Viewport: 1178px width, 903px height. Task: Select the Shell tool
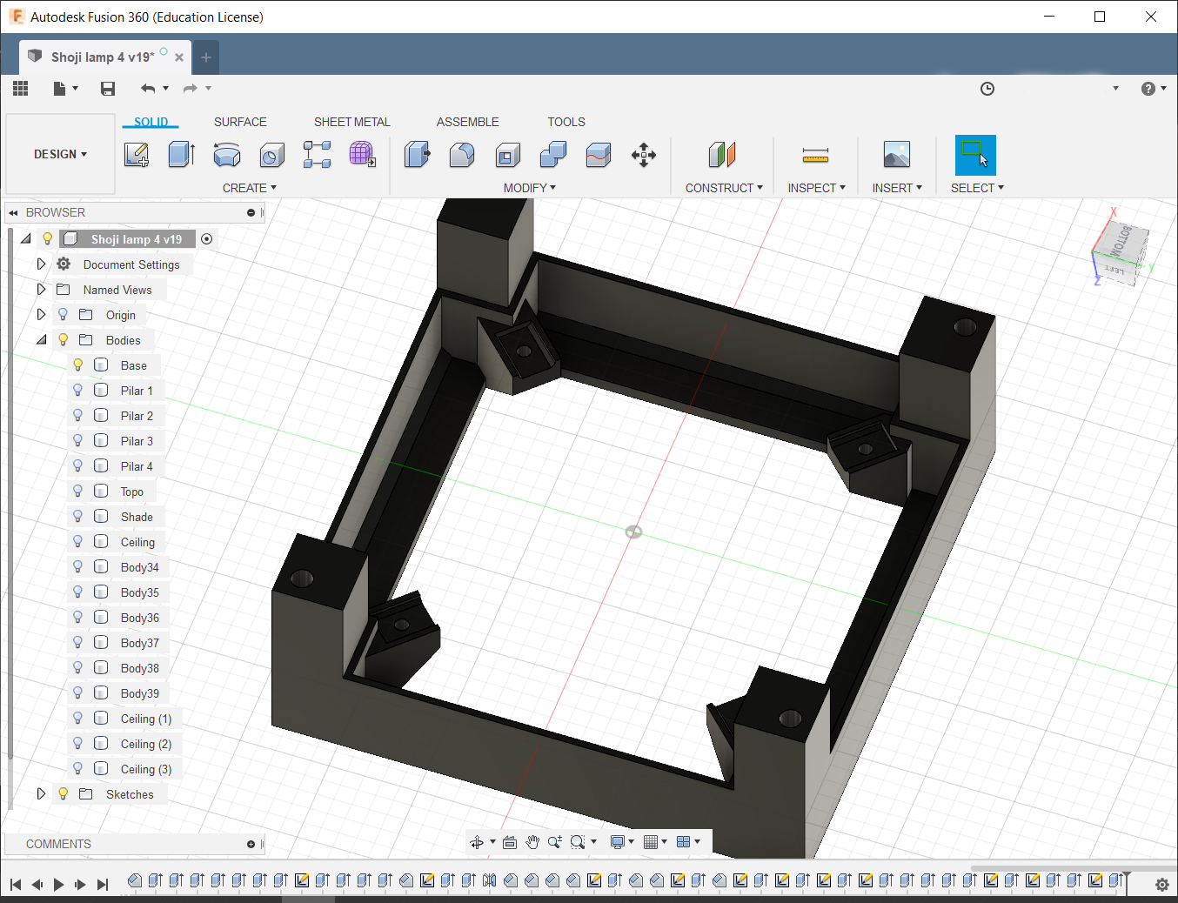coord(507,155)
